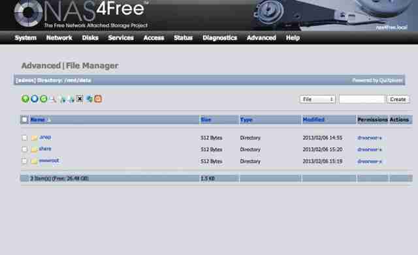418x255 pixels.
Task: Click the folder icon in the 15:19 row
Action: pyautogui.click(x=34, y=161)
